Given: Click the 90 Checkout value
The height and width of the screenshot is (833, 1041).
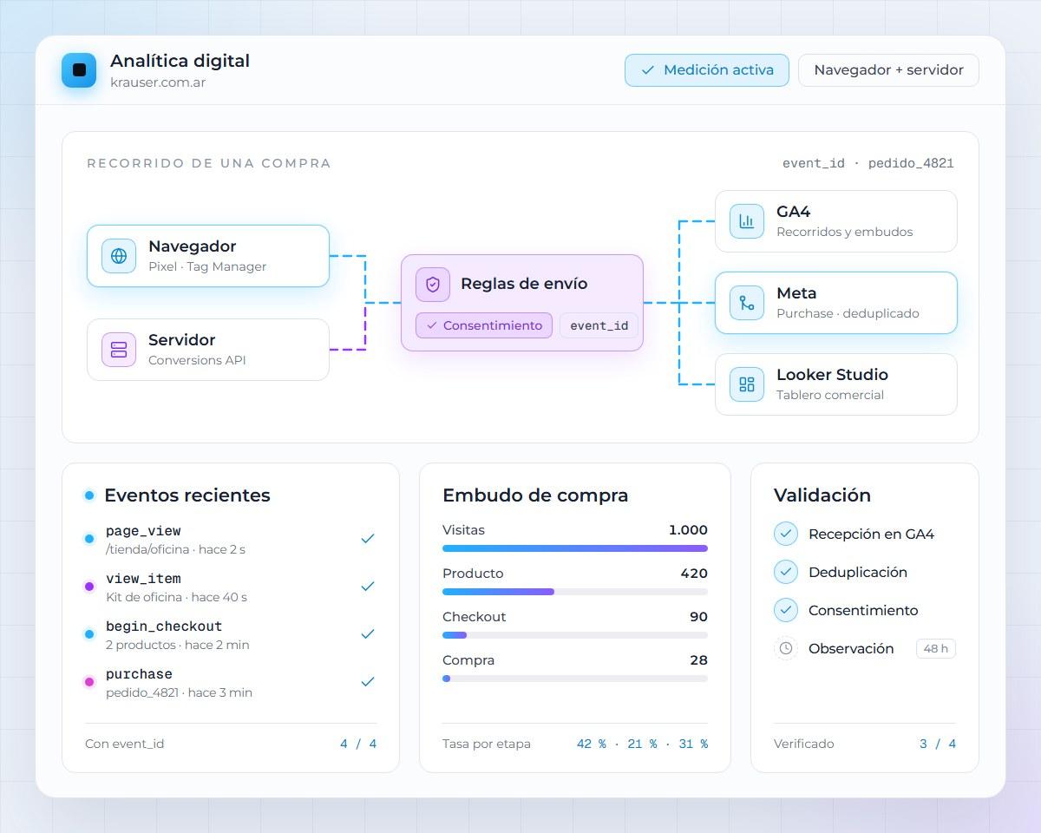Looking at the screenshot, I should pos(698,617).
